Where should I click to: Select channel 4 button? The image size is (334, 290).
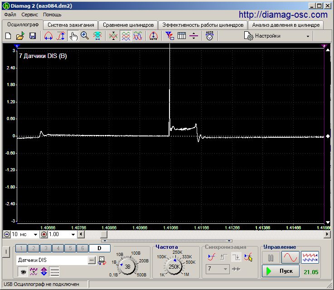coord(58,248)
